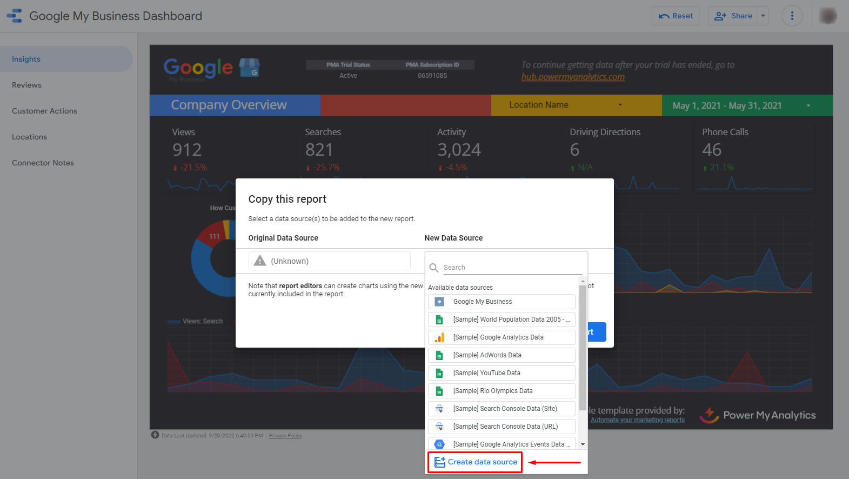Image resolution: width=849 pixels, height=479 pixels.
Task: Click the Google My Business data source icon
Action: click(x=439, y=302)
